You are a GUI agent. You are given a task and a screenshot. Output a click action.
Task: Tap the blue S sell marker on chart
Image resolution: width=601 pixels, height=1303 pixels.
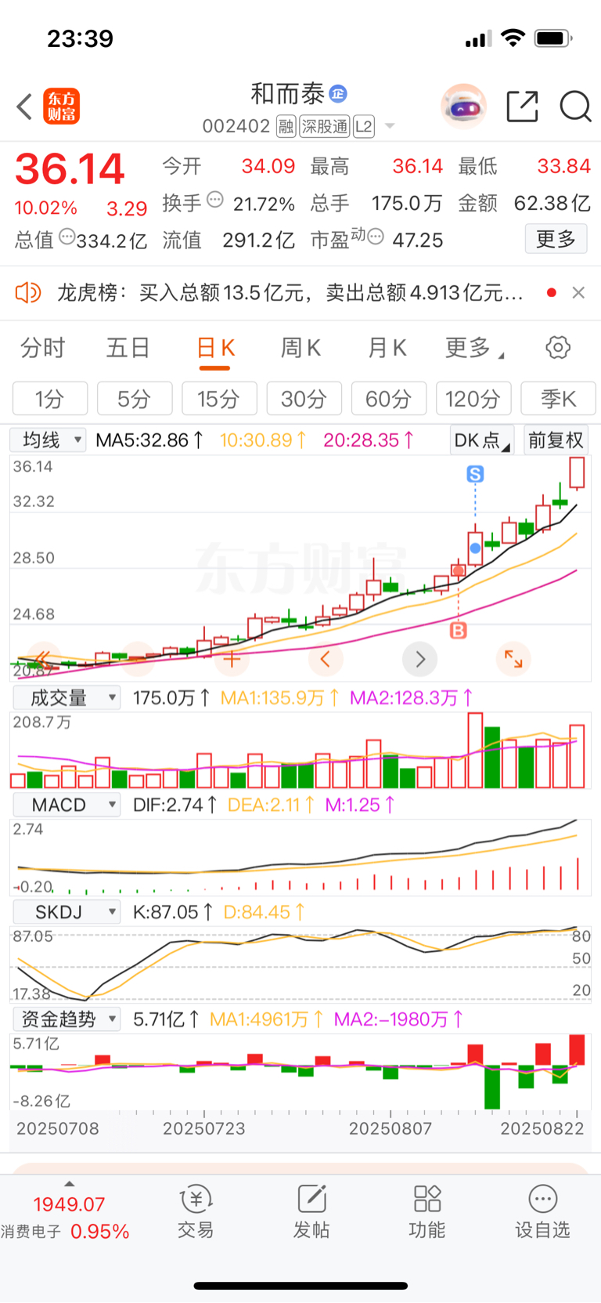coord(475,474)
